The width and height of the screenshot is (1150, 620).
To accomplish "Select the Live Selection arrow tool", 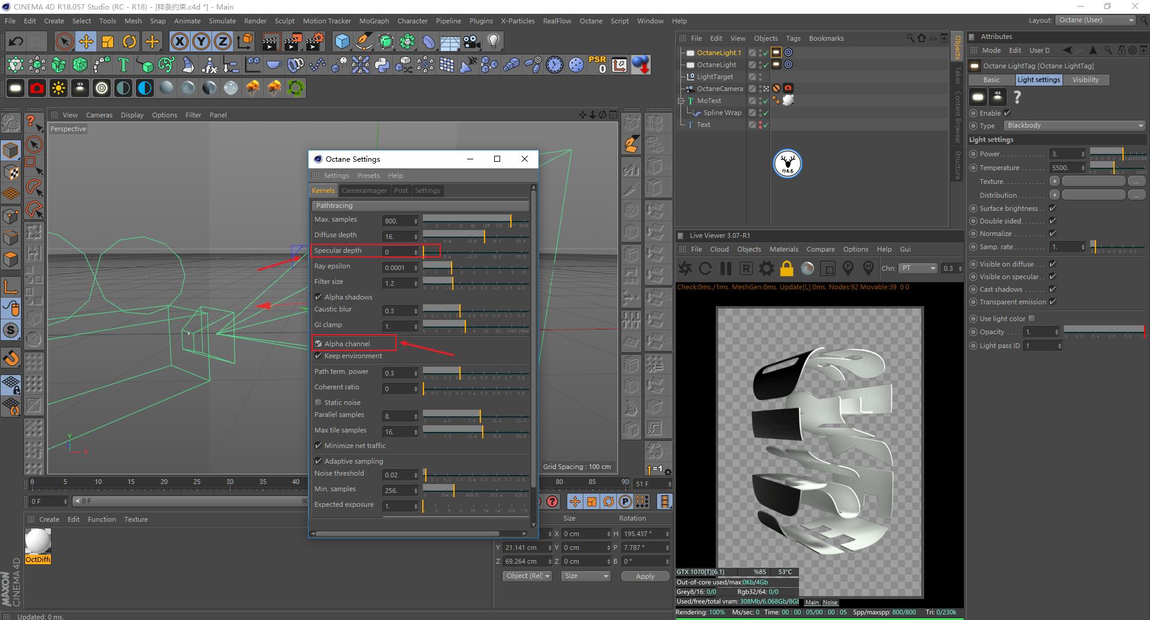I will [x=63, y=41].
